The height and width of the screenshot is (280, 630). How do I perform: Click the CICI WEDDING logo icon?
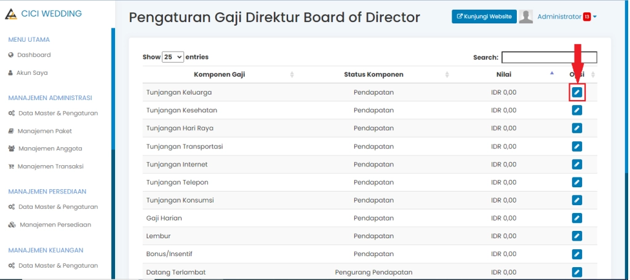tap(11, 14)
